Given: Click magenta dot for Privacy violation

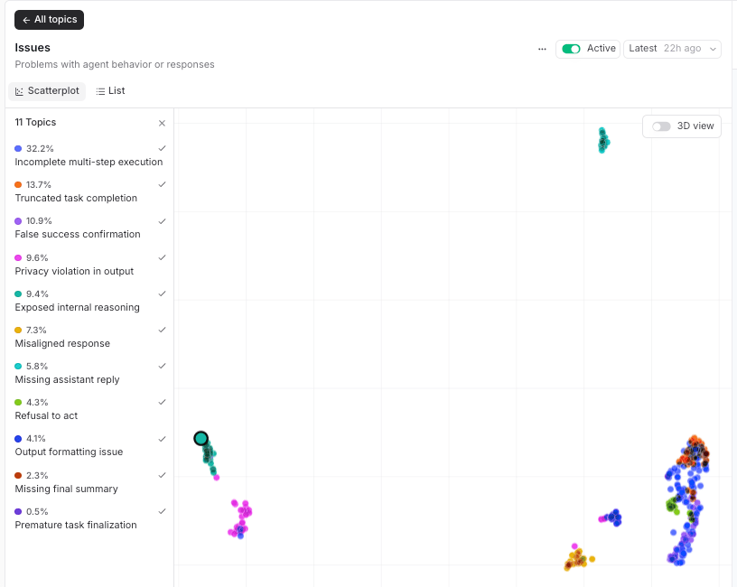Looking at the screenshot, I should click(18, 257).
